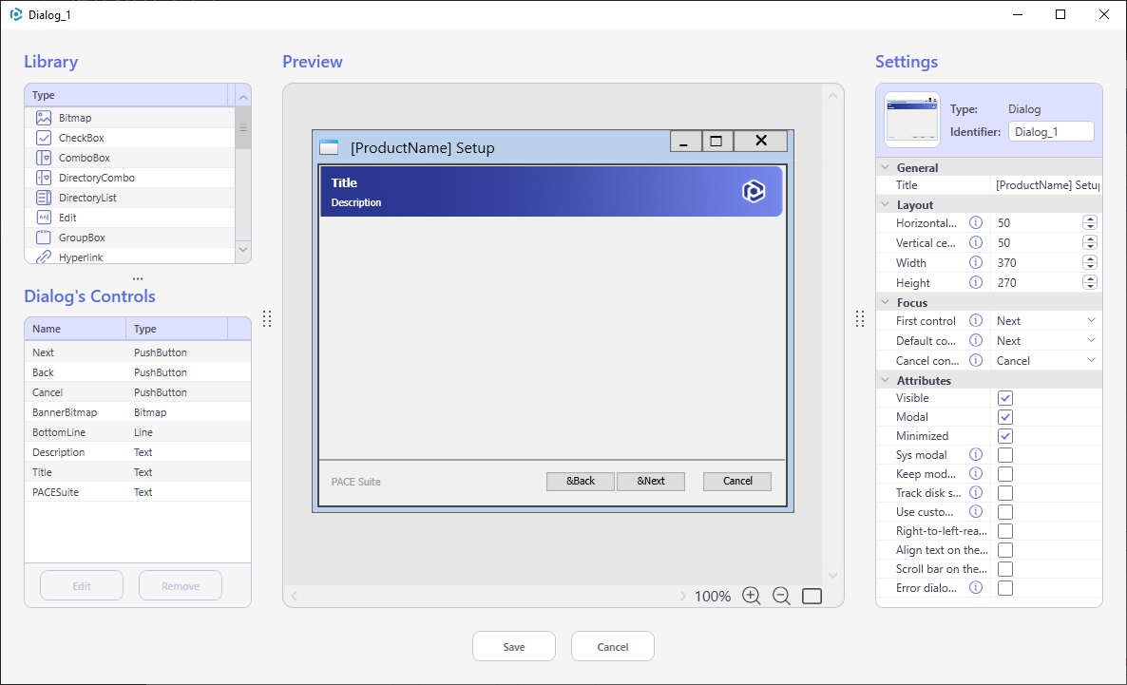The width and height of the screenshot is (1127, 685).
Task: Click the &Back button in preview
Action: click(x=580, y=481)
